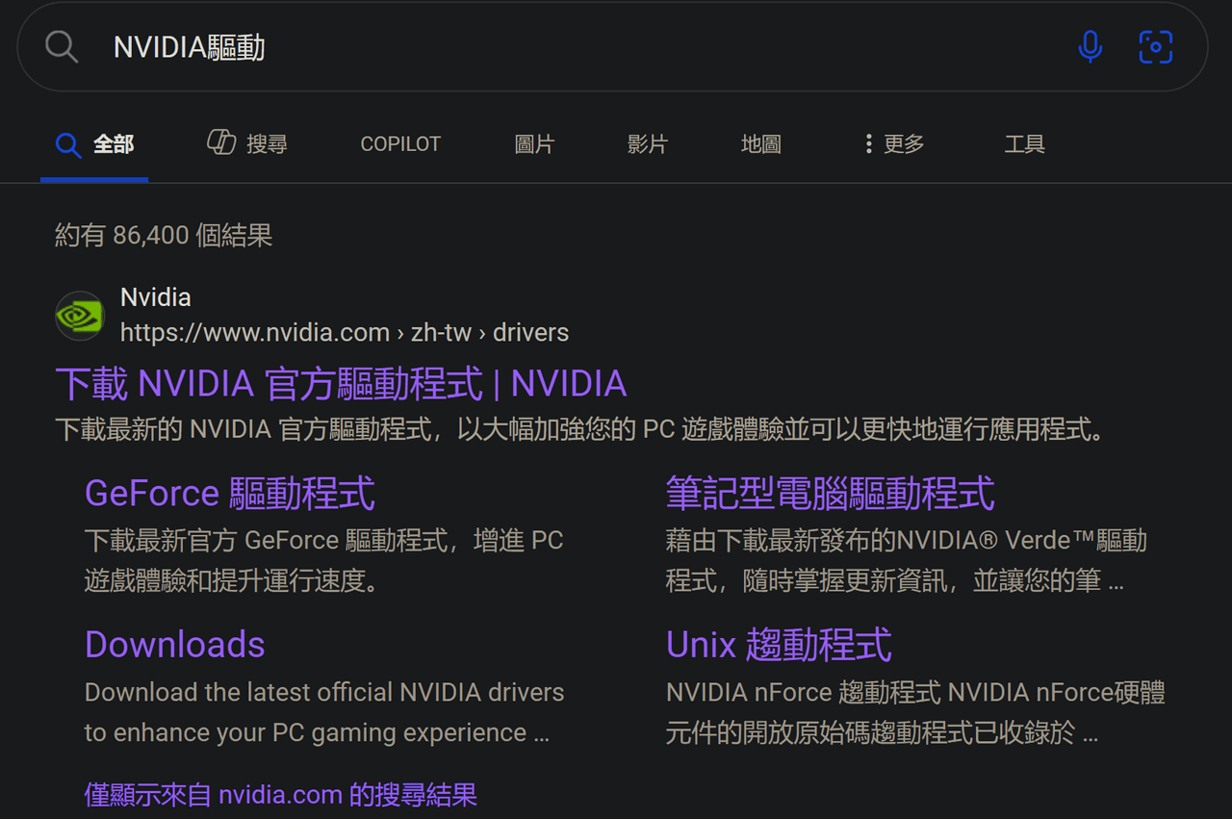Expand the 更多 menu

click(x=894, y=144)
